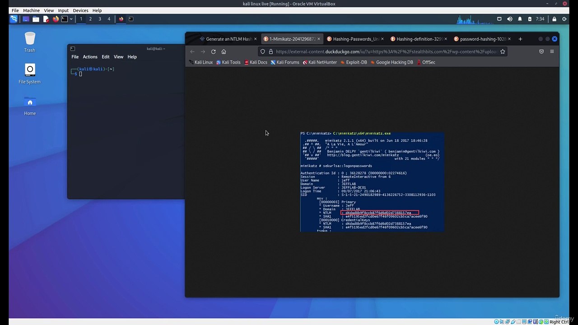Click the log out panel icon
The image size is (578, 325).
pos(564,19)
